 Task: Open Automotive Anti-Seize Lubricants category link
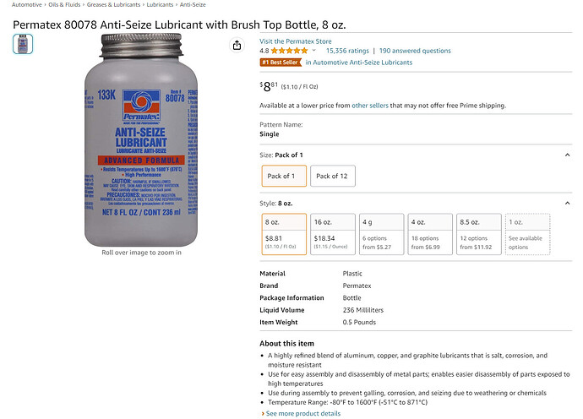click(358, 63)
